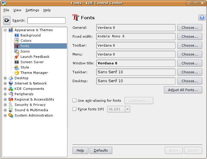The height and width of the screenshot is (159, 207).
Task: Click the Icons item icon
Action: point(17,51)
